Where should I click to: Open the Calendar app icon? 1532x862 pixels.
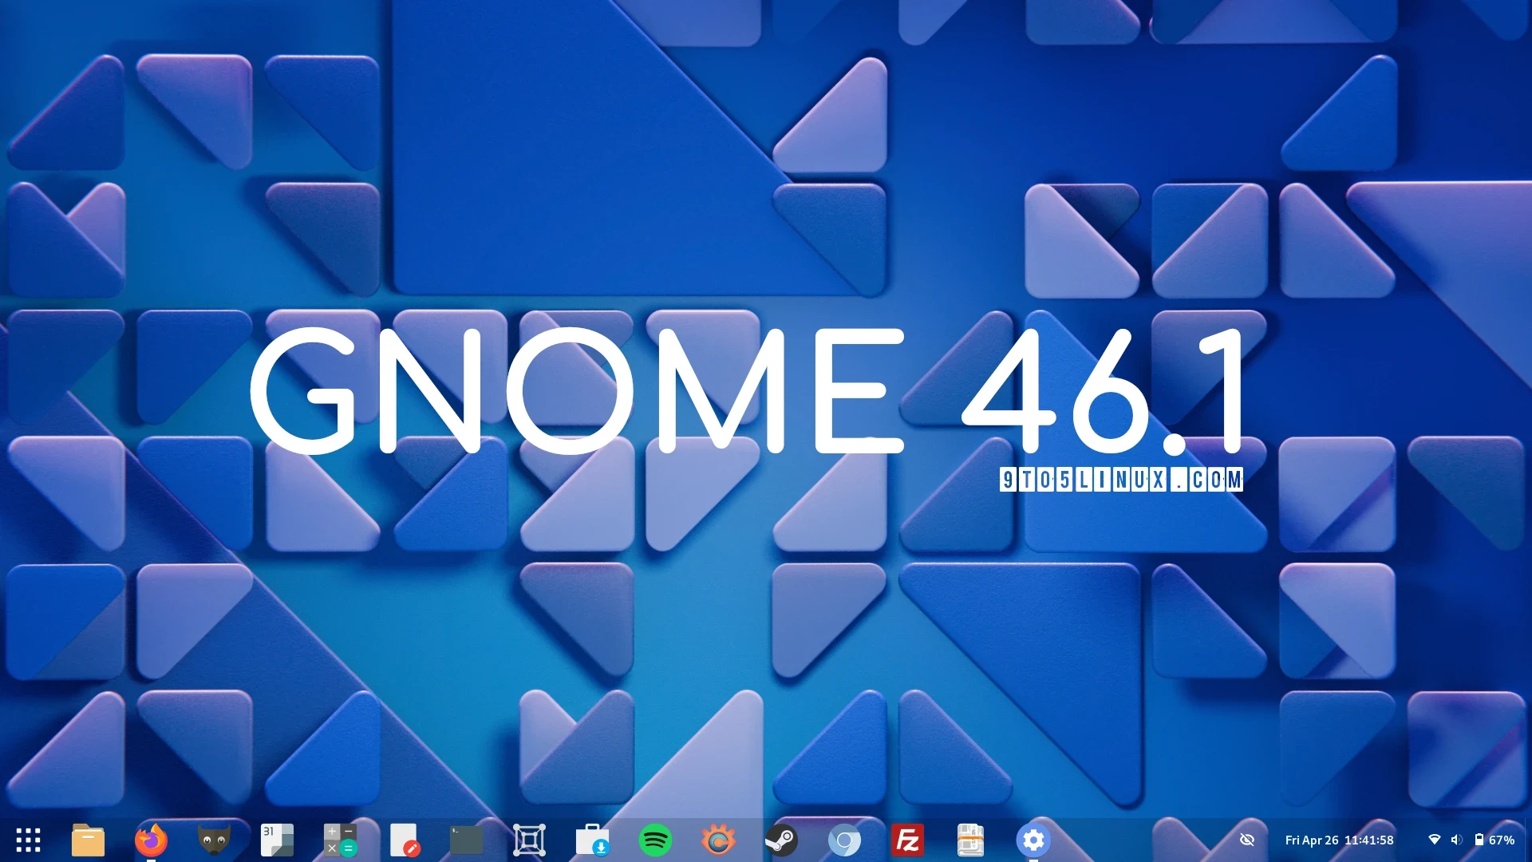[x=277, y=840]
